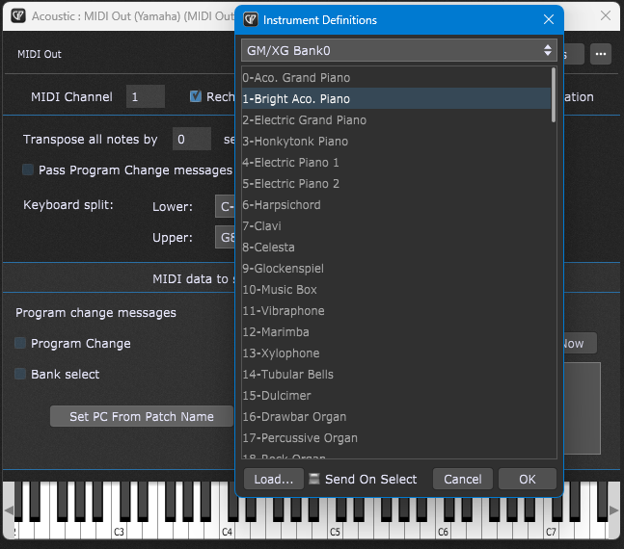Play the C6 piano key
Screen dimensions: 624x549
pyautogui.click(x=443, y=531)
